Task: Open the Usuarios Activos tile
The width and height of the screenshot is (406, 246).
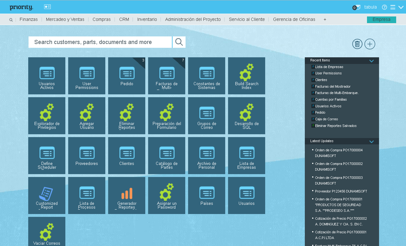Action: [47, 76]
